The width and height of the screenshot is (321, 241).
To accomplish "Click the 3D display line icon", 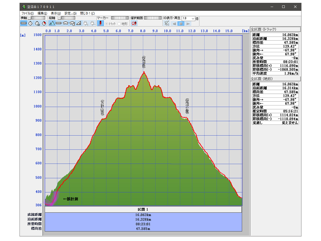I will coord(166,24).
